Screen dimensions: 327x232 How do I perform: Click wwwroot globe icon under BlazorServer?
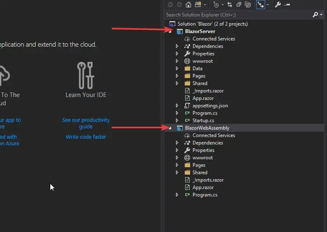pyautogui.click(x=187, y=61)
